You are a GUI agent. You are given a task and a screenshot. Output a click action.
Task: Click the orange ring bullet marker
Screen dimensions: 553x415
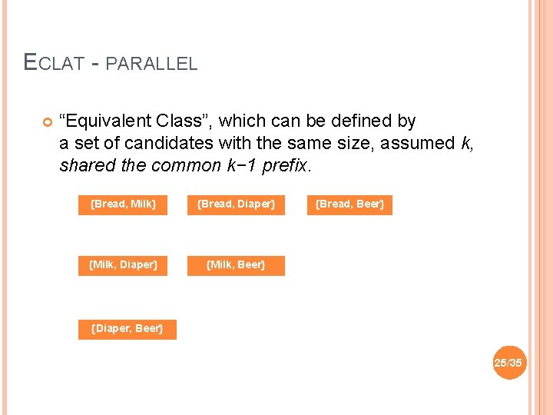click(x=44, y=123)
